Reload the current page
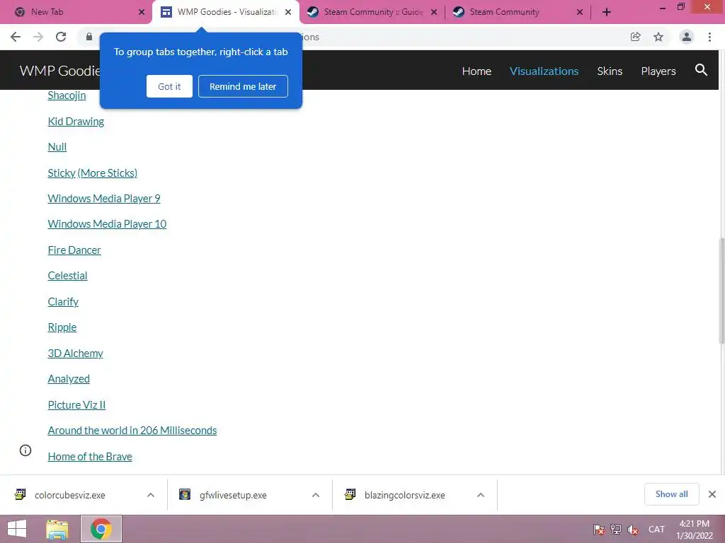Image resolution: width=725 pixels, height=543 pixels. click(x=61, y=37)
